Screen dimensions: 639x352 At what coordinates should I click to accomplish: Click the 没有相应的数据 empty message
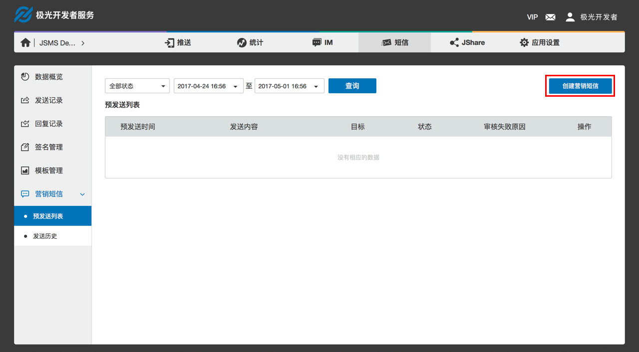point(358,158)
